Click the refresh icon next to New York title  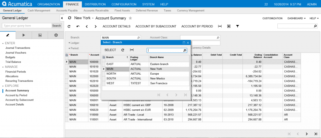pos(69,18)
